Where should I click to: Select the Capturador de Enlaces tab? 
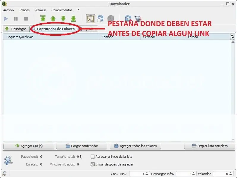tap(54, 29)
